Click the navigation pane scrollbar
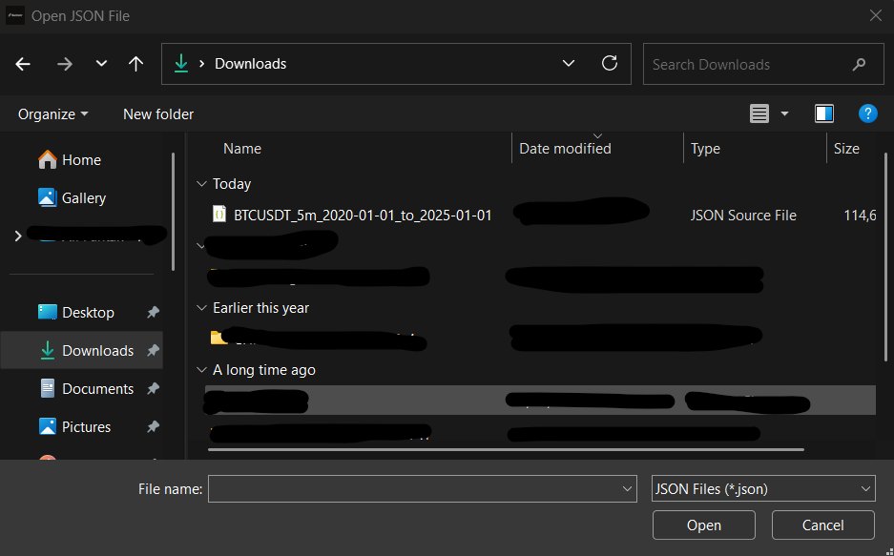 pyautogui.click(x=174, y=211)
